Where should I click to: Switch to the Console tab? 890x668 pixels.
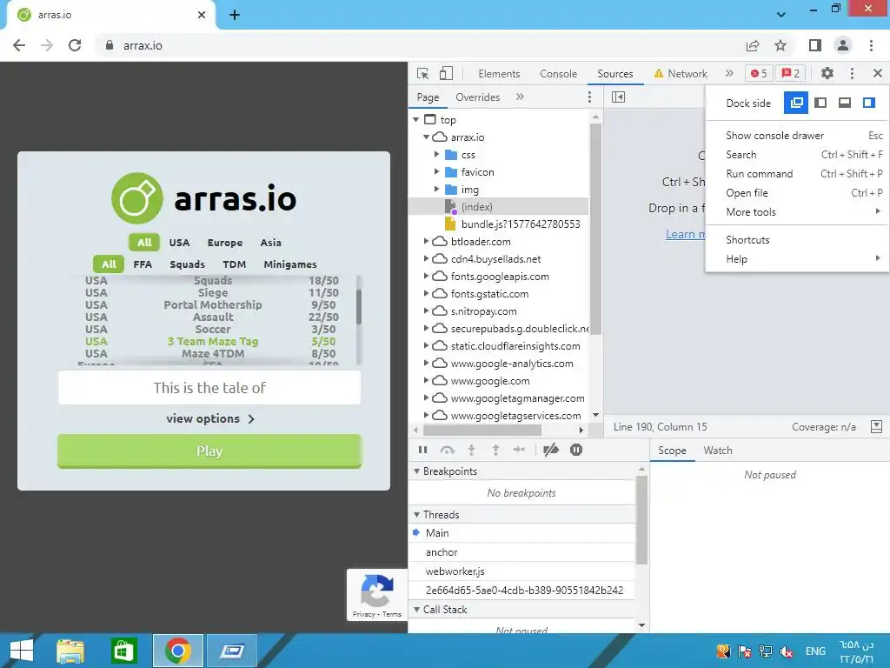559,74
